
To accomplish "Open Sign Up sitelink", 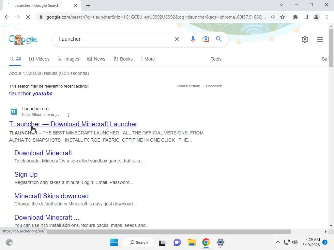I will point(26,174).
